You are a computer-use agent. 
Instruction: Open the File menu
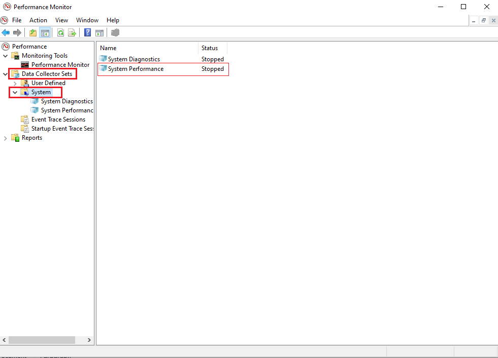17,20
